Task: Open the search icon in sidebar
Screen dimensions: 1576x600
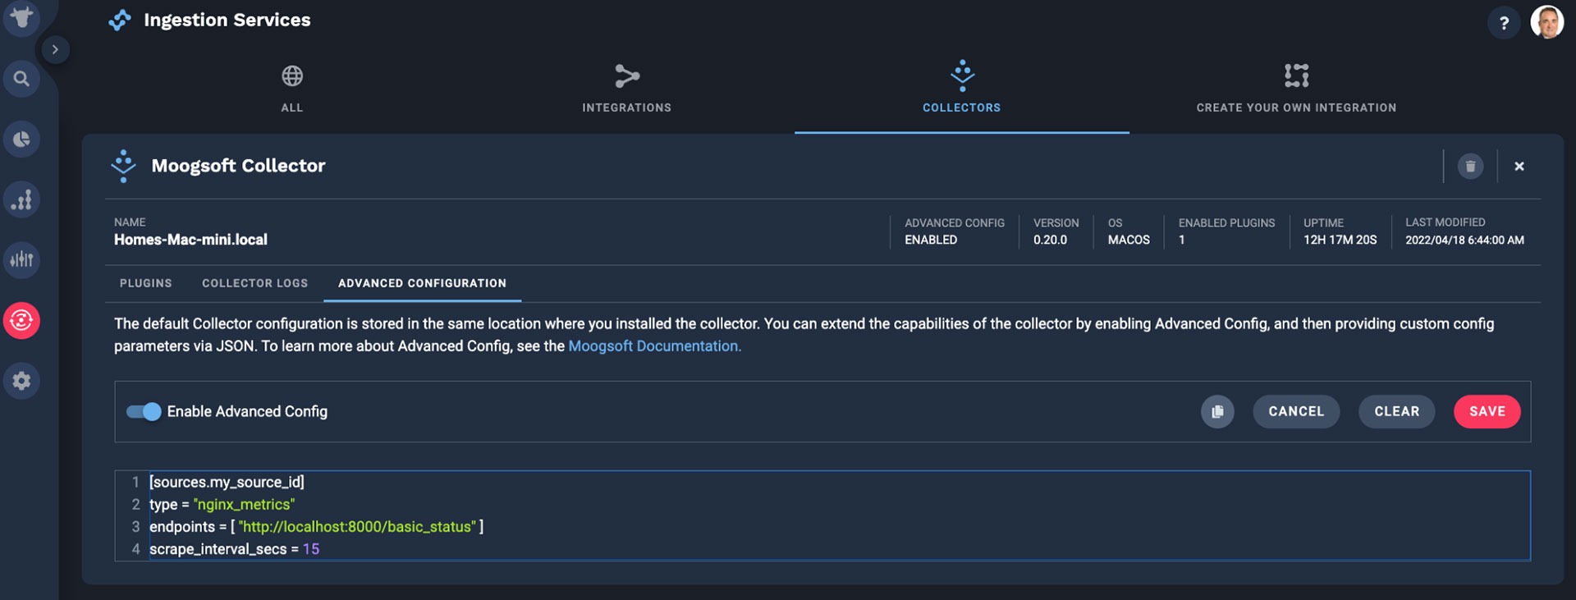Action: pyautogui.click(x=21, y=79)
